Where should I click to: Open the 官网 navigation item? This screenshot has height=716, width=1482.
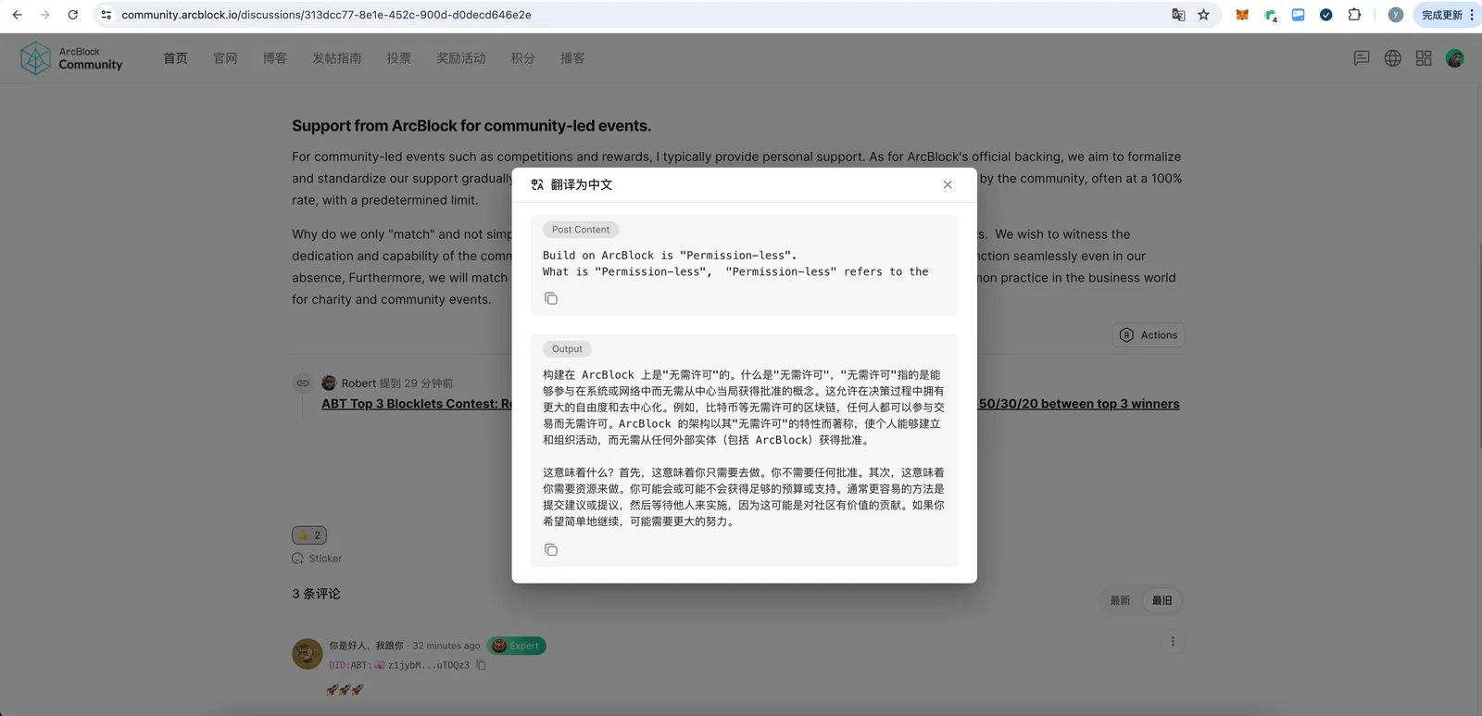pos(225,58)
